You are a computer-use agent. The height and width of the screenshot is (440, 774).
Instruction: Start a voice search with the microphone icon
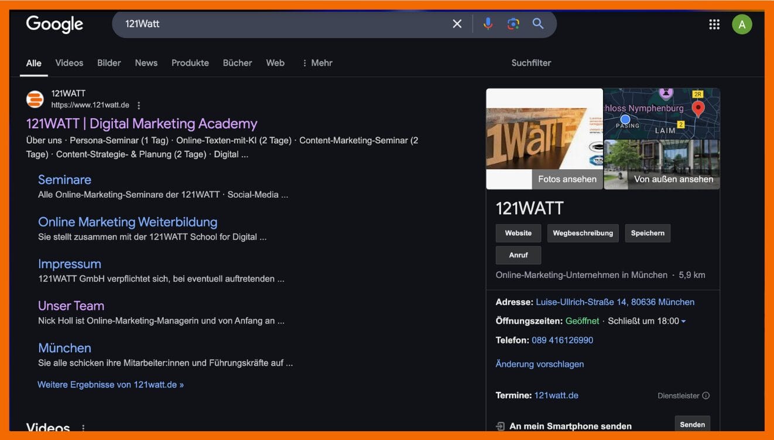tap(488, 23)
